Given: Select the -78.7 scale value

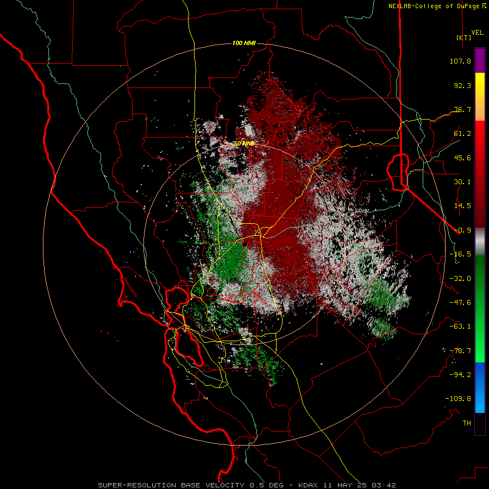Looking at the screenshot, I should click(460, 351).
